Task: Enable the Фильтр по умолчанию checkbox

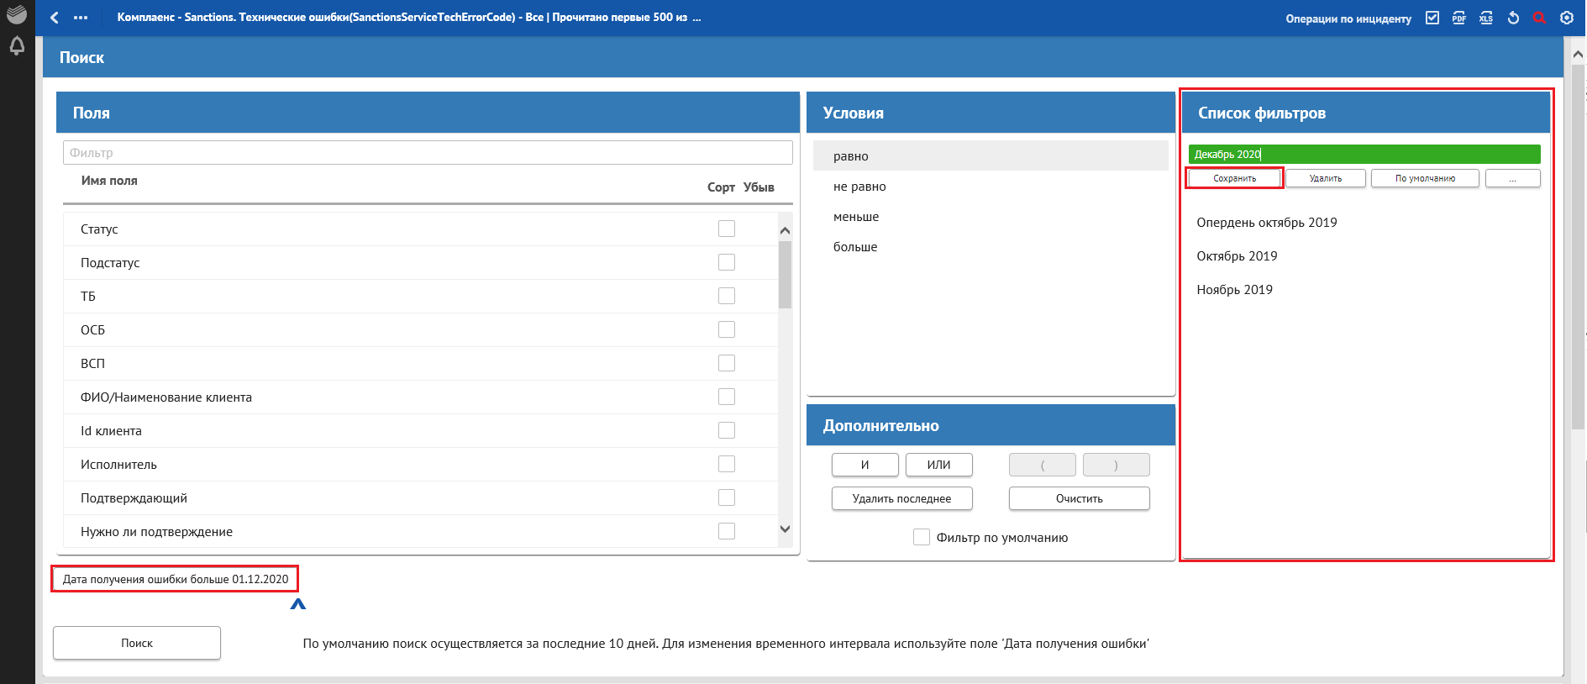Action: 922,537
